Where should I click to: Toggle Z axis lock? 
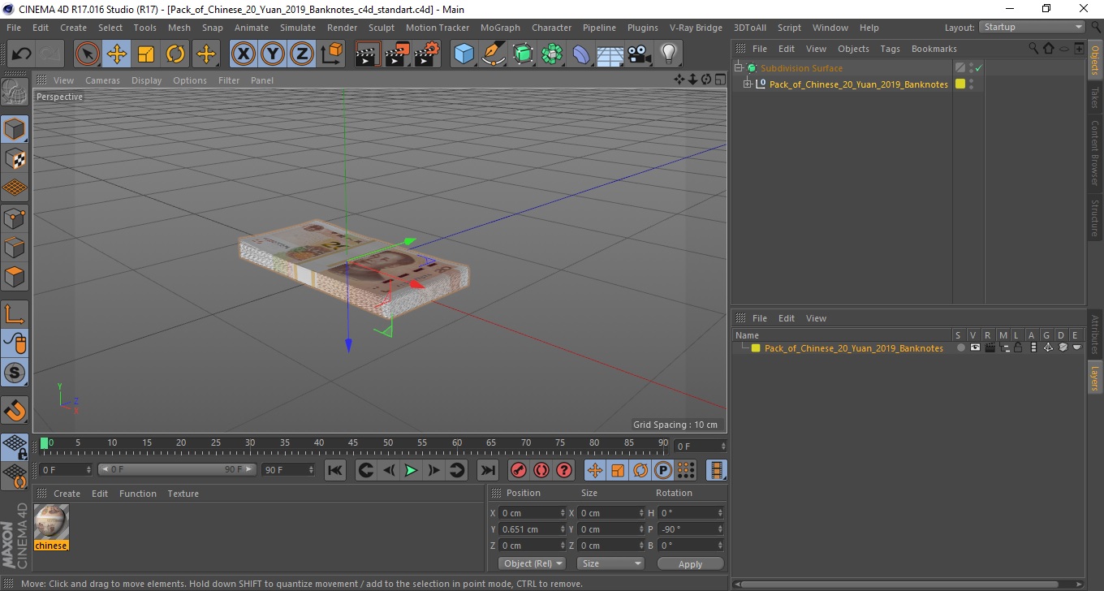point(302,54)
